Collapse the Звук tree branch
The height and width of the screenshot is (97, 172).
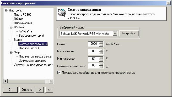pos(11,53)
